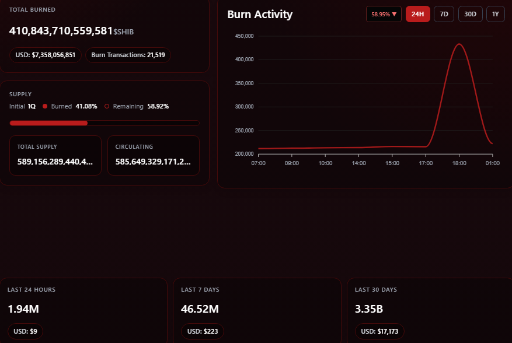This screenshot has width=512, height=343.
Task: Click the 14:00 x-axis label
Action: coord(358,163)
